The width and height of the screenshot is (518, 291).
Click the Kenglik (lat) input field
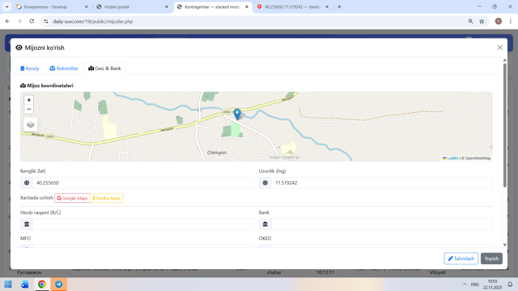pos(143,183)
